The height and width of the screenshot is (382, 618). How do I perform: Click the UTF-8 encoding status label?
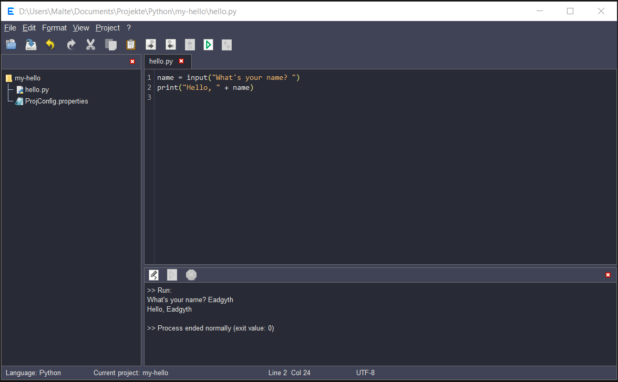point(365,373)
